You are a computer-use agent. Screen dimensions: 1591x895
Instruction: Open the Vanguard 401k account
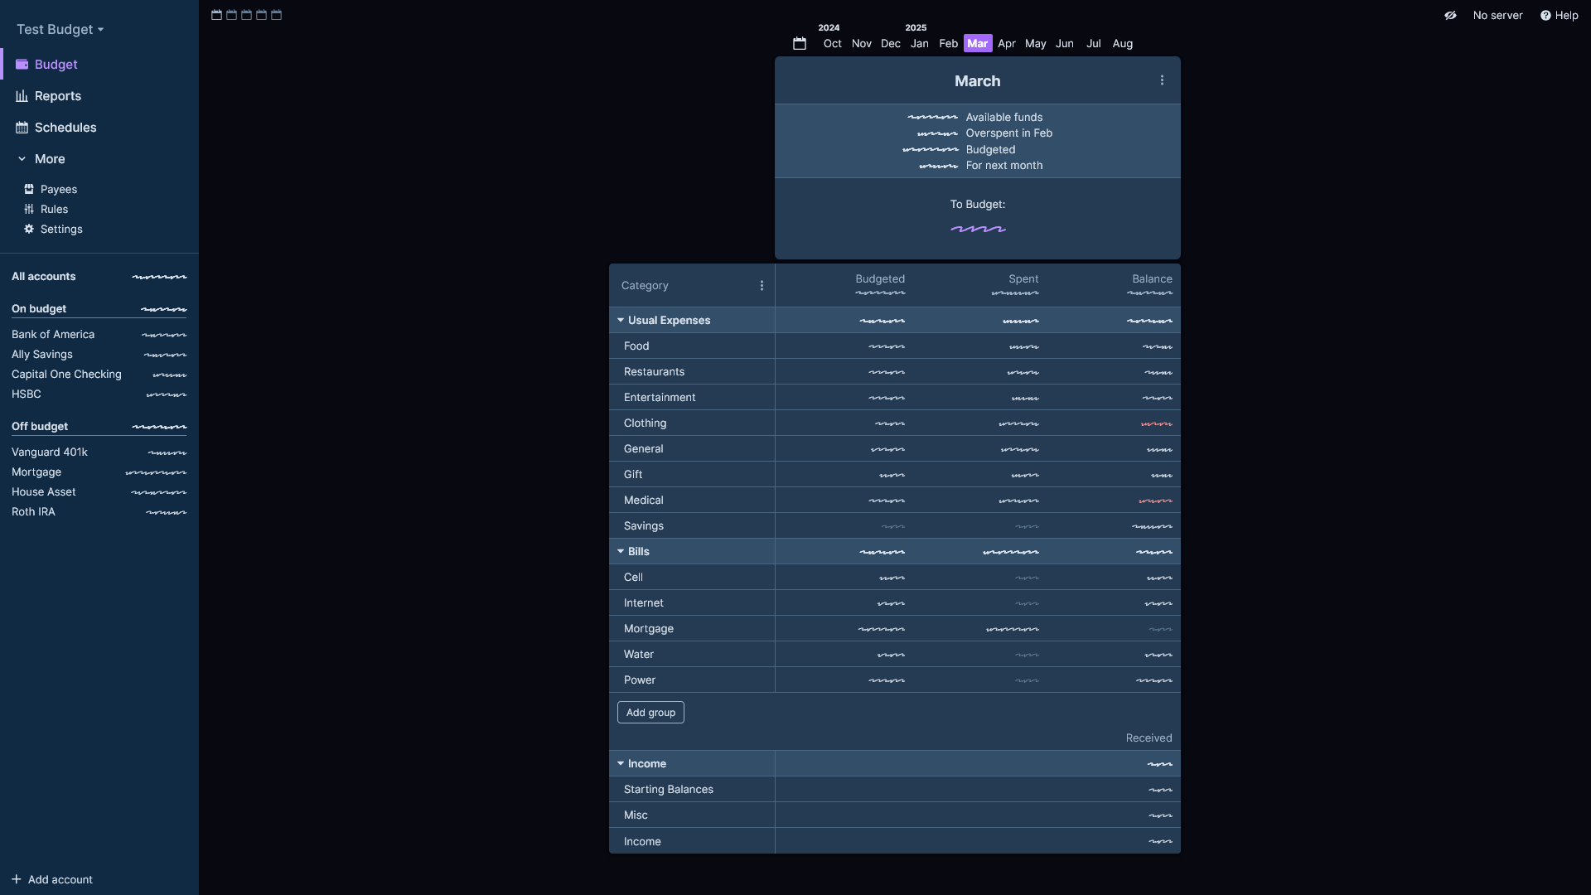[99, 452]
